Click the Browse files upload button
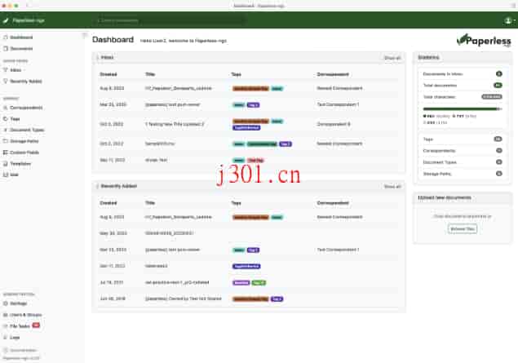This screenshot has width=518, height=363. pyautogui.click(x=463, y=228)
